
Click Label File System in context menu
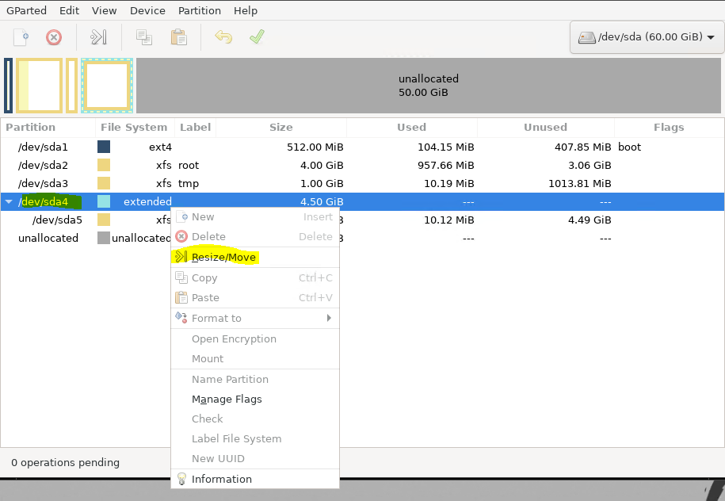coord(255,438)
